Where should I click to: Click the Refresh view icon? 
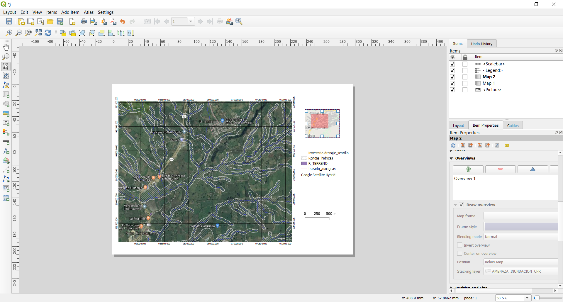(x=48, y=33)
